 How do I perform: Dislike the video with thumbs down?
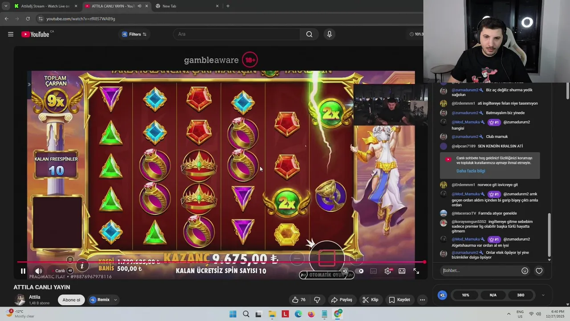tap(317, 300)
